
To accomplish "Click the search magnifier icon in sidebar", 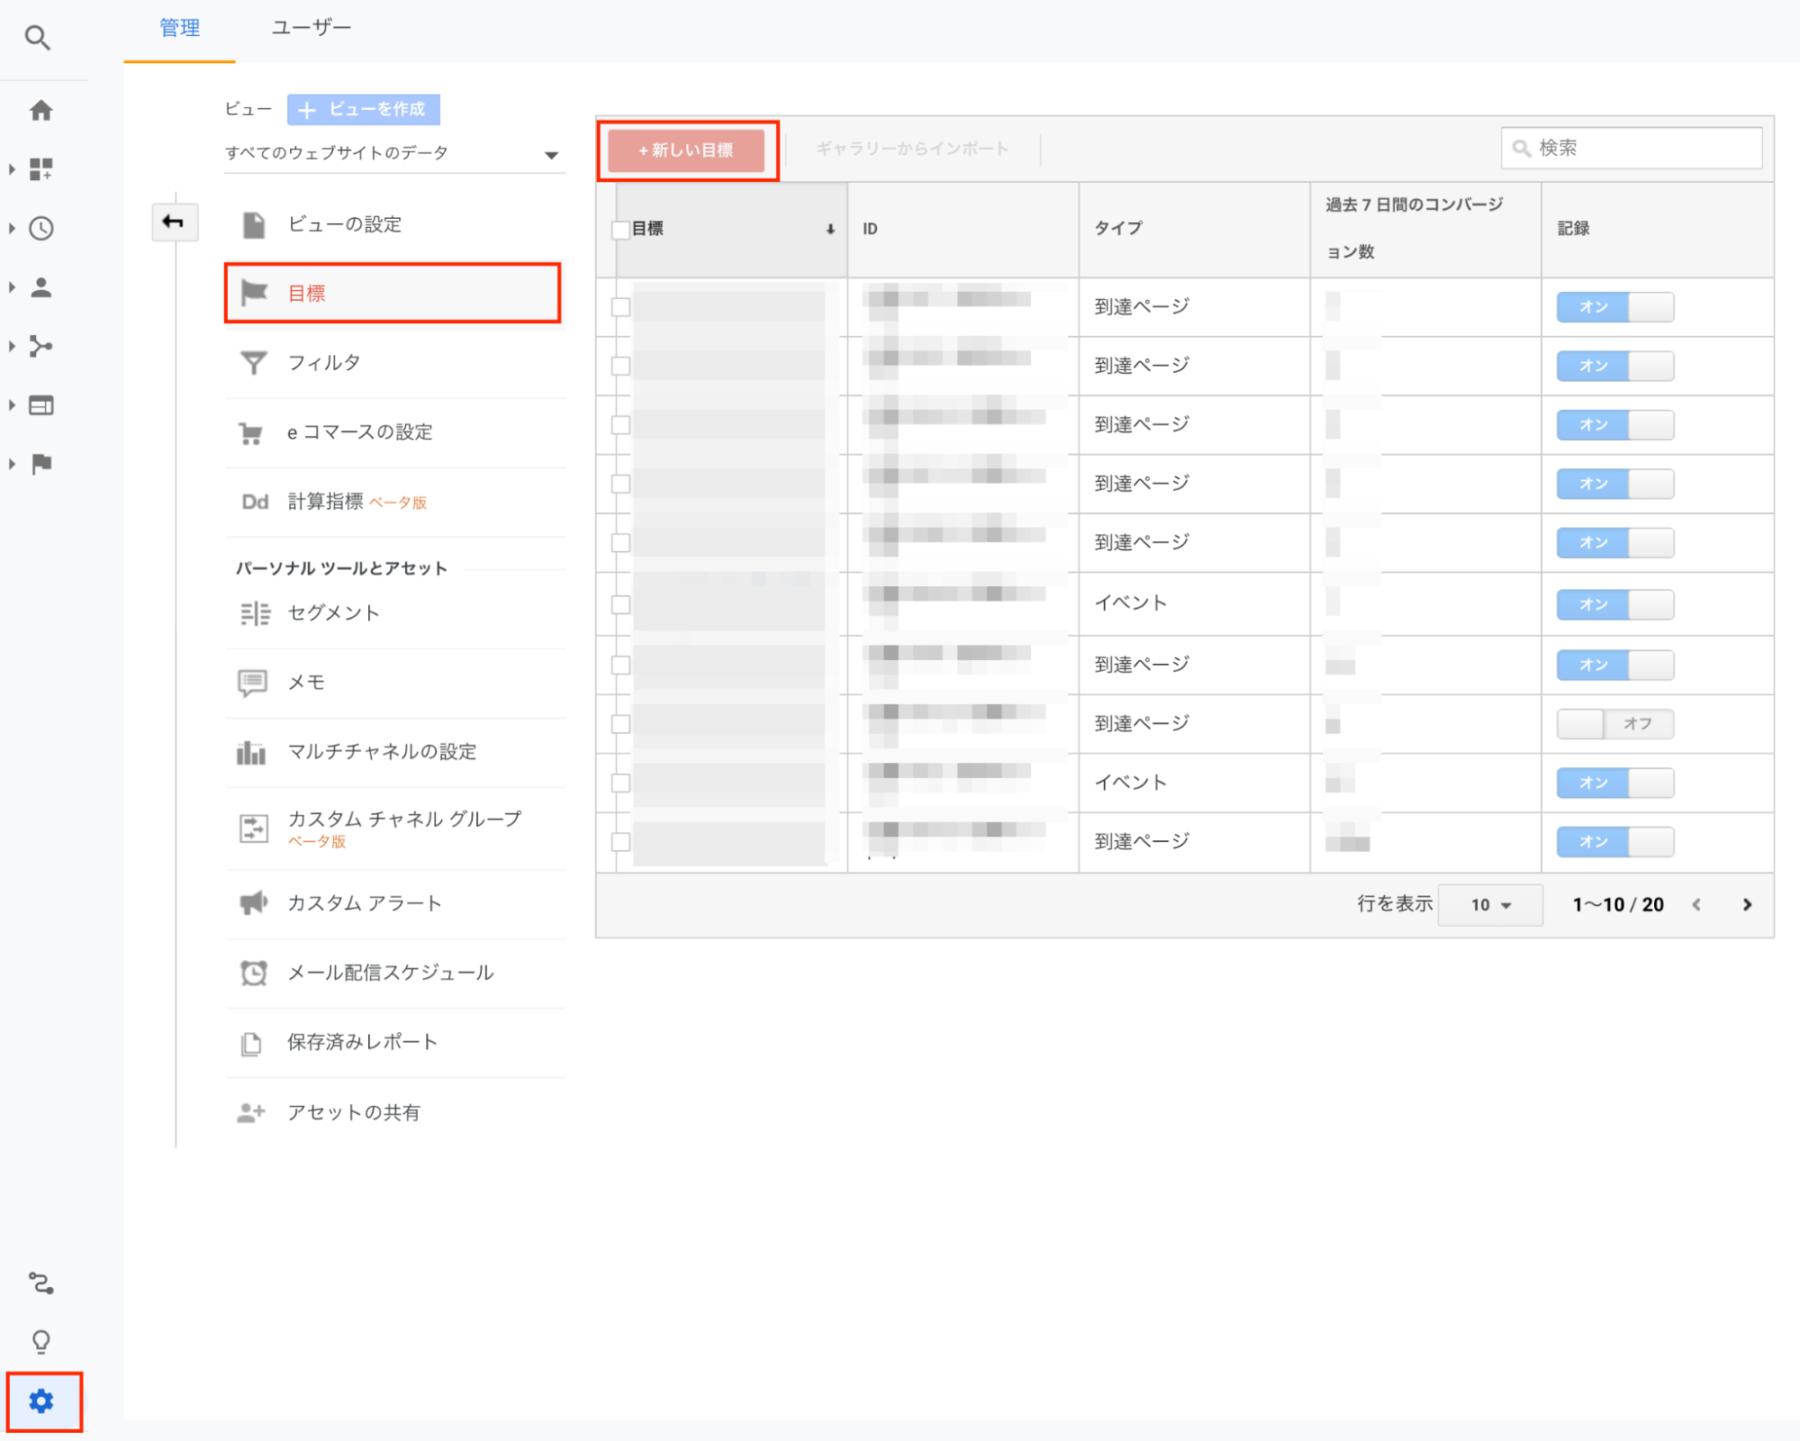I will coord(37,38).
